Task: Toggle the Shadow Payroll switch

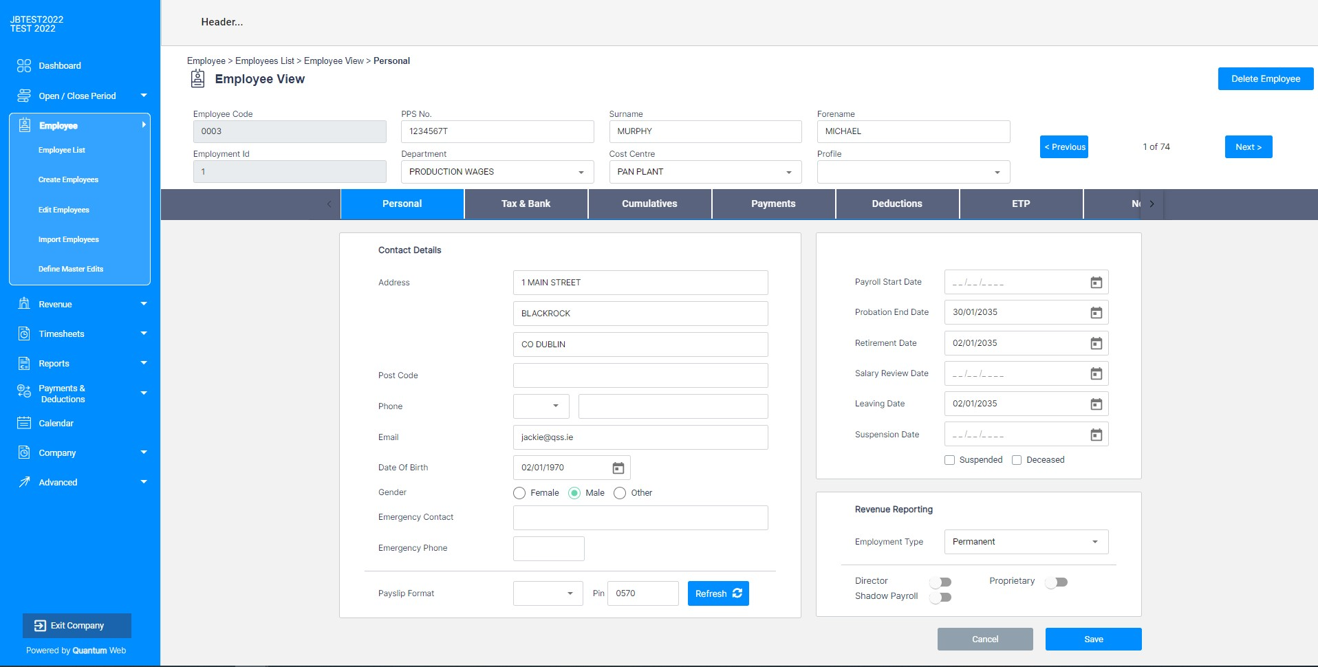Action: 940,598
